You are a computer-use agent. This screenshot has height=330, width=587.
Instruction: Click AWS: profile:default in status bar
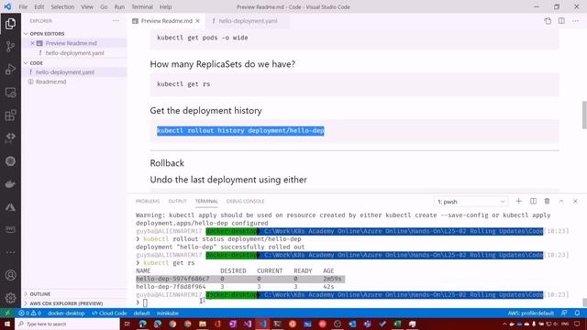(530, 313)
